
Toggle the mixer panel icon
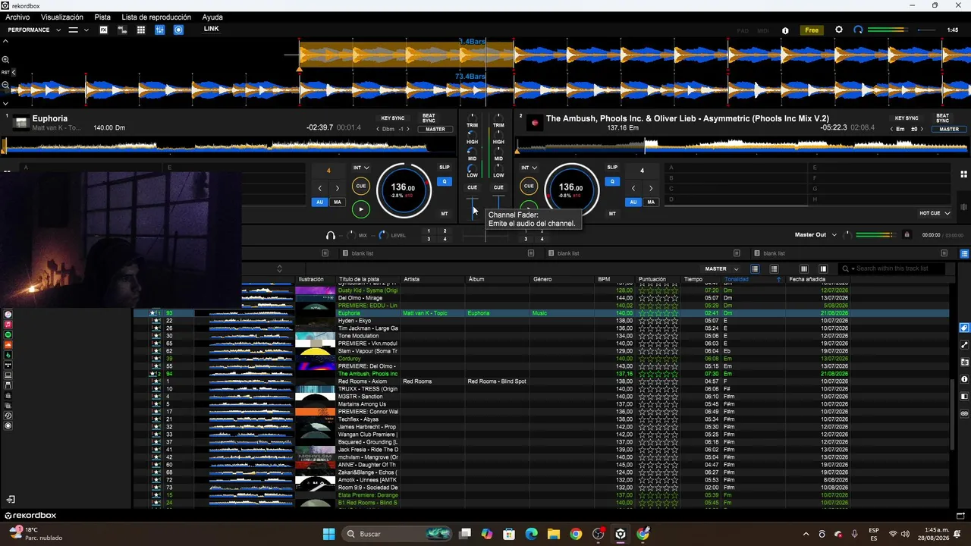click(x=159, y=30)
